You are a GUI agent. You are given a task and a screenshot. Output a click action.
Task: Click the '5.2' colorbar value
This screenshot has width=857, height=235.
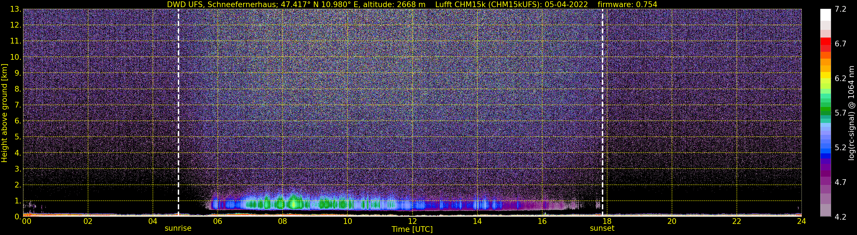pyautogui.click(x=841, y=148)
